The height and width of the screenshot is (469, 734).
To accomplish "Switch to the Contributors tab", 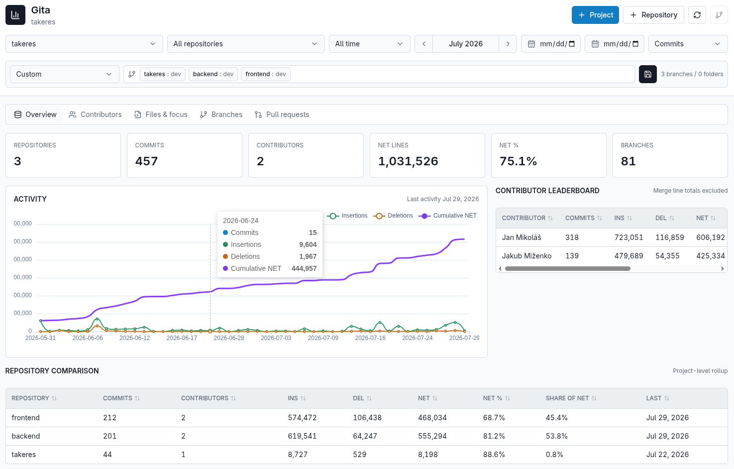I will pos(95,115).
